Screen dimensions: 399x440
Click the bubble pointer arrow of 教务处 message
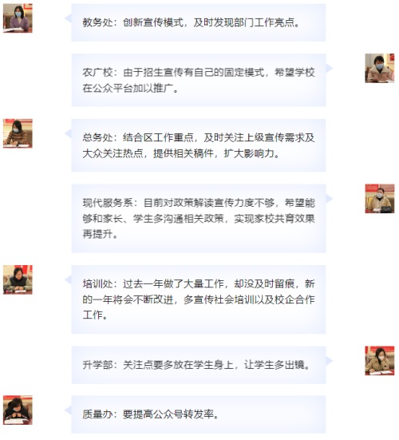(x=68, y=18)
